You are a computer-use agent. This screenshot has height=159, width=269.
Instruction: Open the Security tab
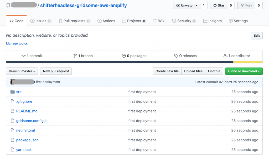(x=184, y=21)
